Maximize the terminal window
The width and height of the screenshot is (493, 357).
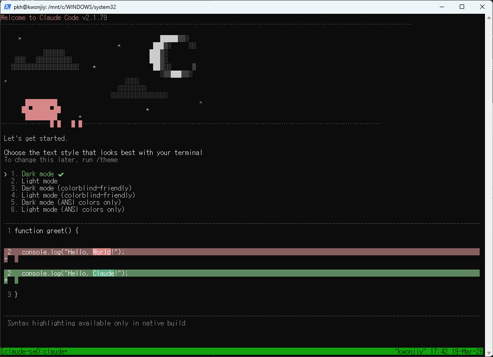pyautogui.click(x=462, y=7)
